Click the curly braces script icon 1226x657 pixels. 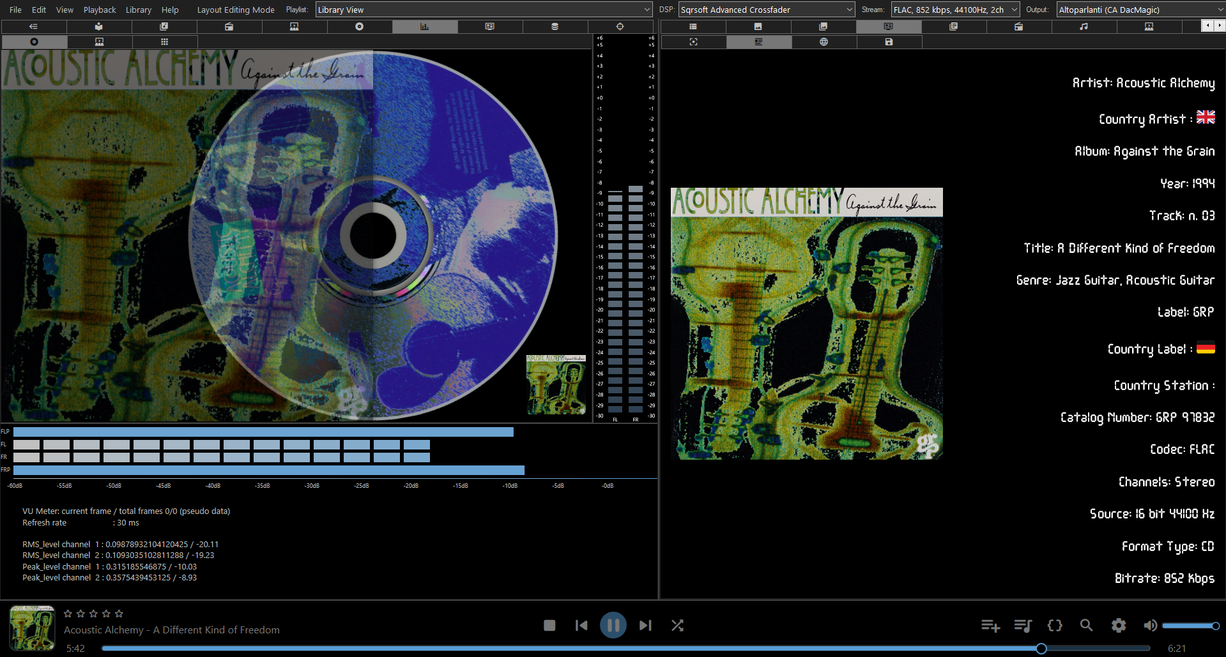pyautogui.click(x=1055, y=625)
